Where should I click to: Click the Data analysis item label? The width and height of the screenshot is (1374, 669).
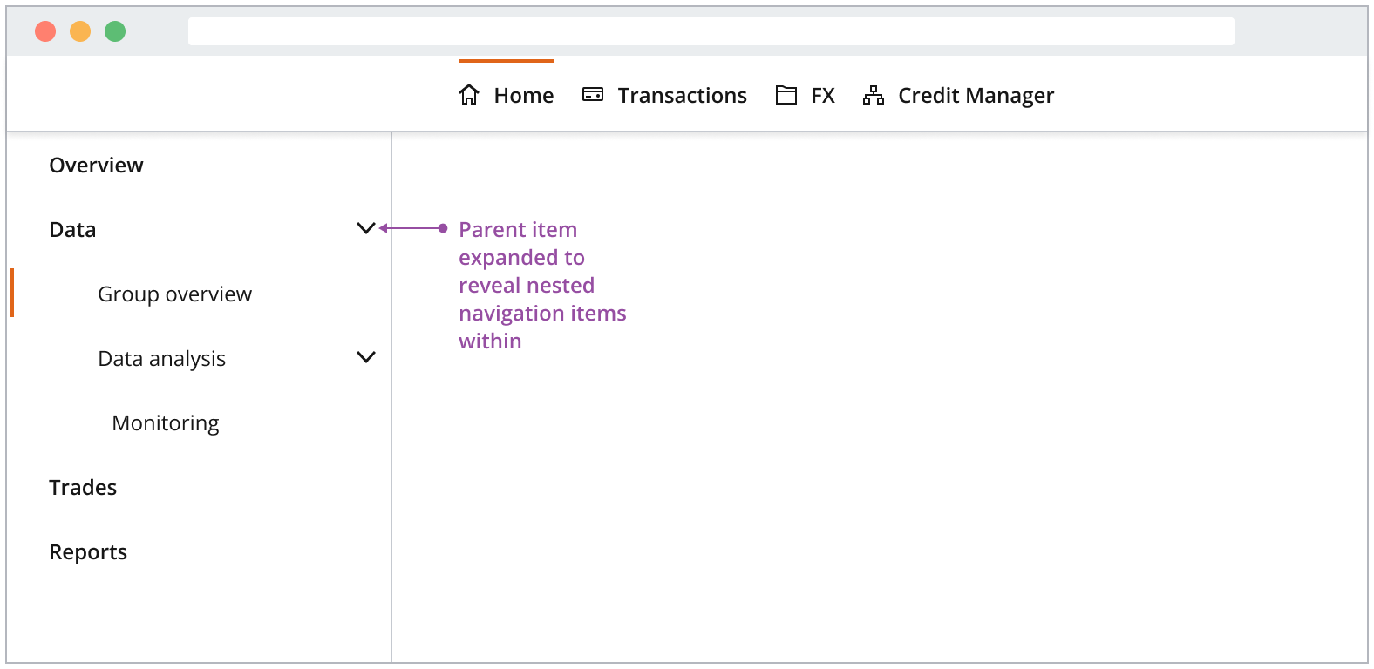[161, 359]
